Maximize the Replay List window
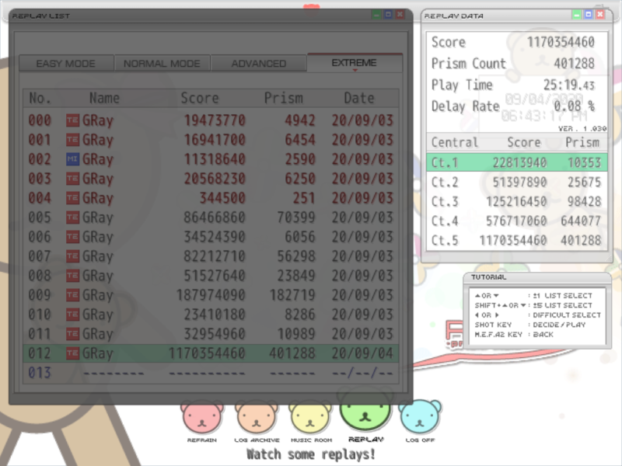 tap(388, 15)
